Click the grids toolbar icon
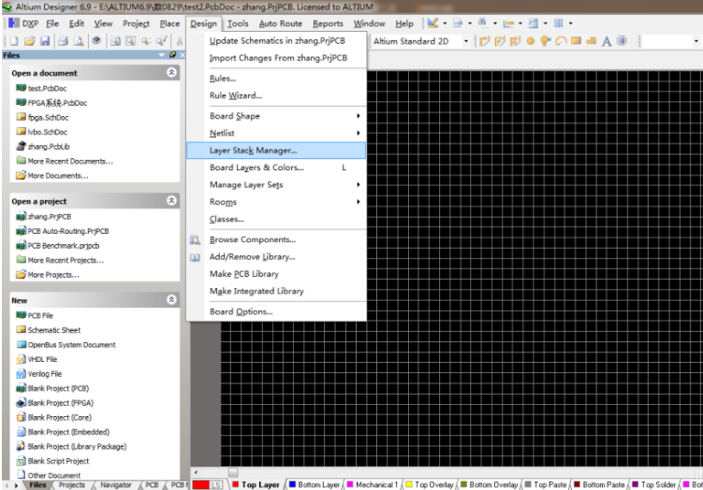703x490 pixels. coord(558,22)
